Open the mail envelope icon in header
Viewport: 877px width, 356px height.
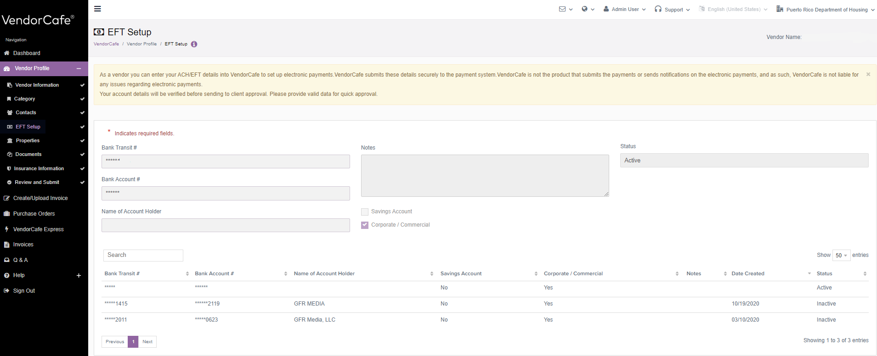562,9
